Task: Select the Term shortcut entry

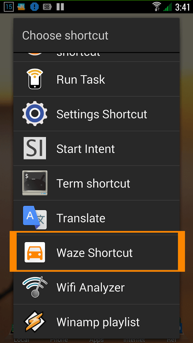Action: coord(96,183)
